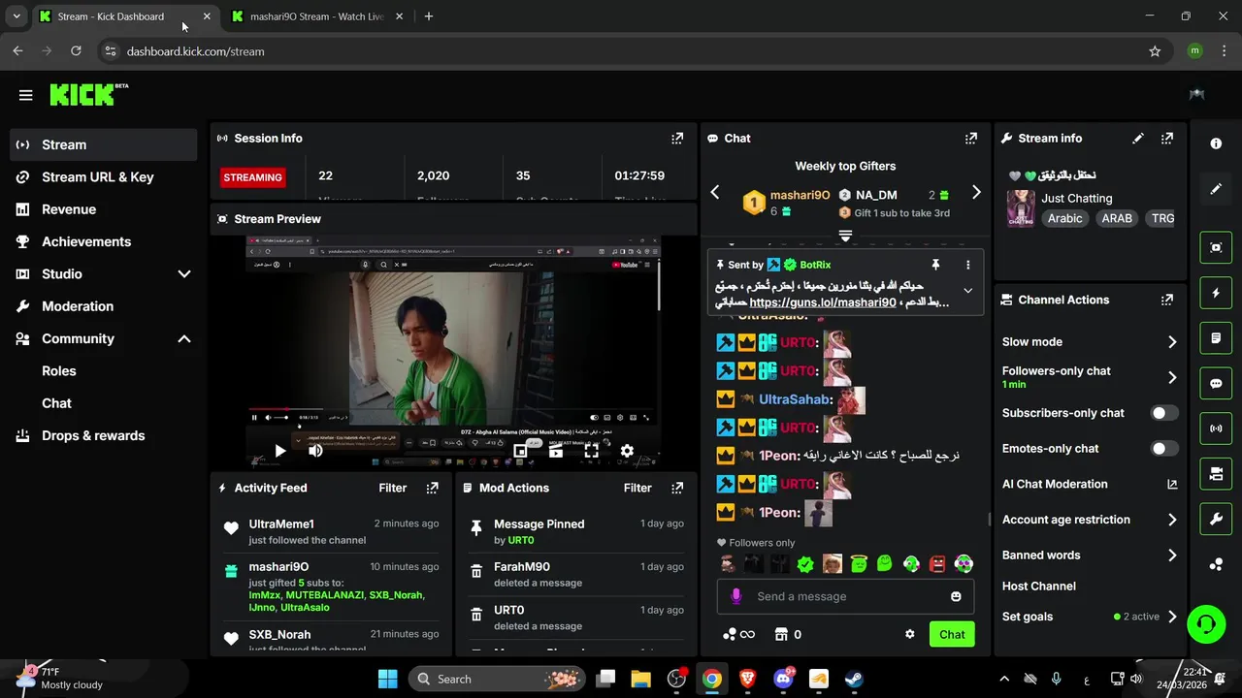Open the hamburger menu next to Kick logo
This screenshot has height=698, width=1242.
(x=26, y=95)
